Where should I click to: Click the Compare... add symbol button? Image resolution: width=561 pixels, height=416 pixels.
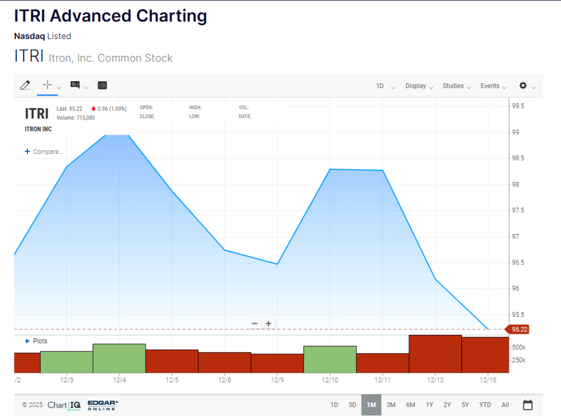[x=44, y=152]
